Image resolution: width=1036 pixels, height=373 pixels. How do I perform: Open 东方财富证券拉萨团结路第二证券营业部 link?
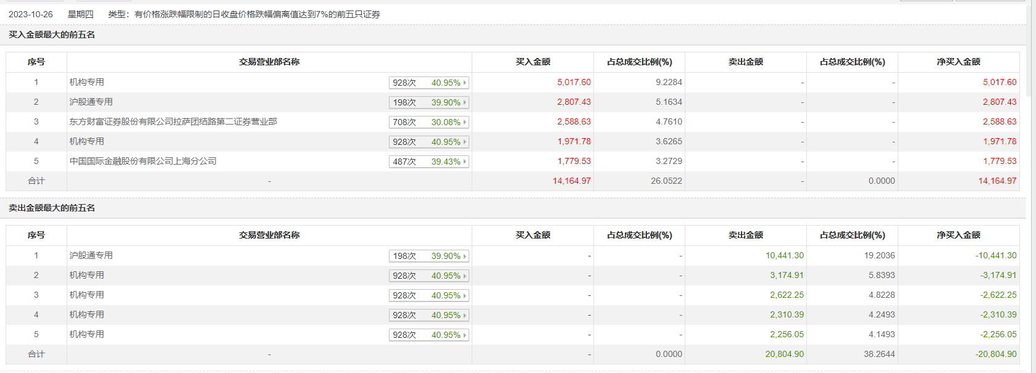(x=173, y=122)
